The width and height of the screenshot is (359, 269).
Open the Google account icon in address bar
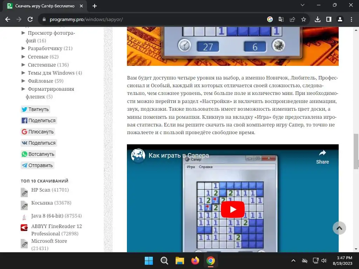(x=270, y=20)
